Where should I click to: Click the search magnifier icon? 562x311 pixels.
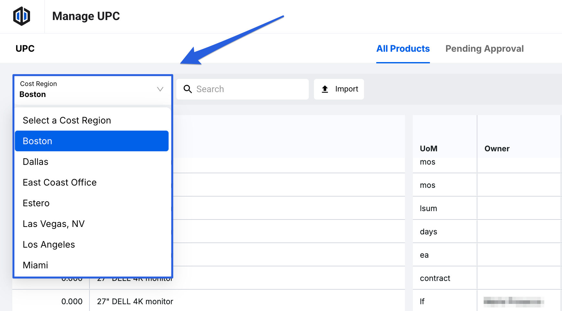(x=188, y=89)
